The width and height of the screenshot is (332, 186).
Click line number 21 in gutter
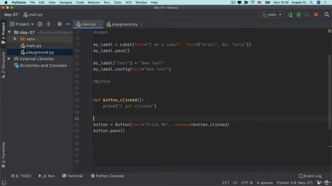(x=77, y=118)
